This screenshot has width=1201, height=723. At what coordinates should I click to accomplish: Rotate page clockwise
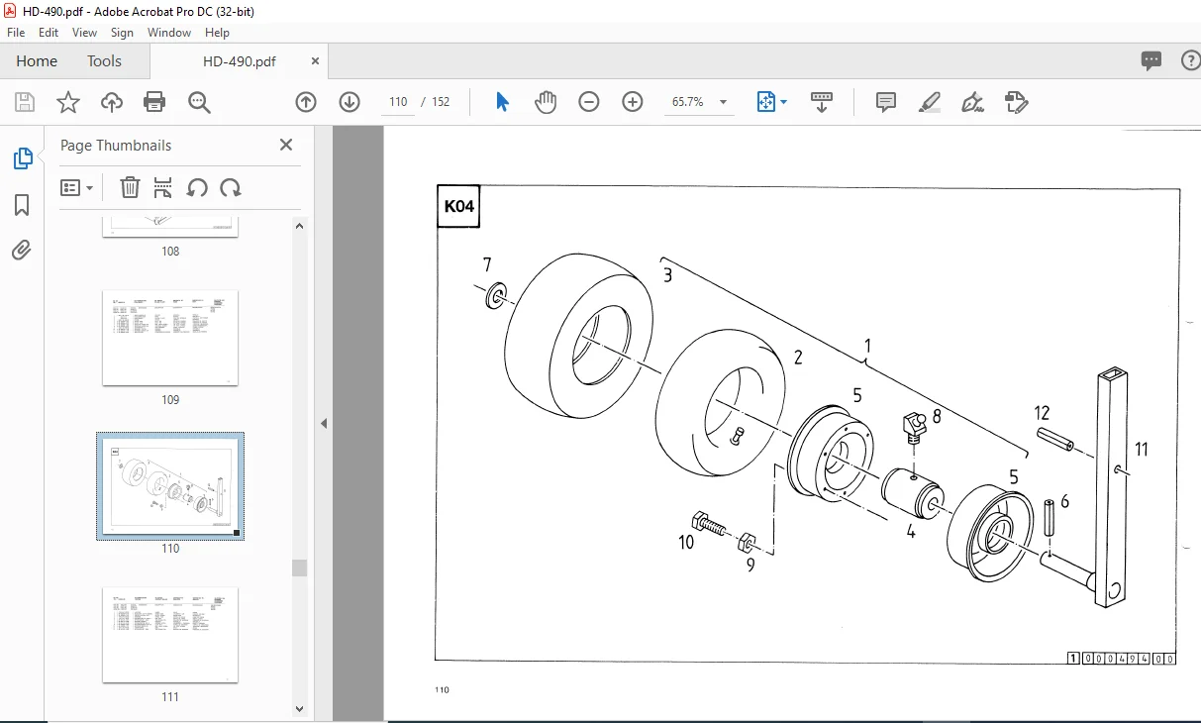click(231, 188)
